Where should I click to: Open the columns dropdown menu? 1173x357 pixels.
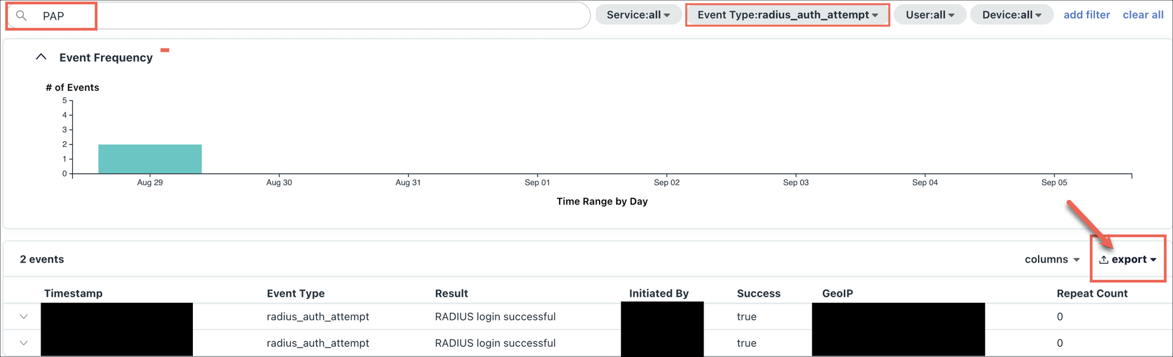[x=1052, y=260]
